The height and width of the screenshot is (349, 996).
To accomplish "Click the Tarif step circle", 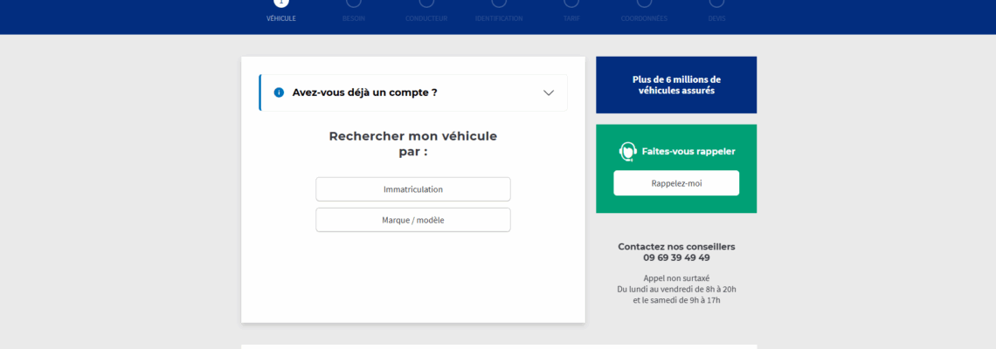I will pyautogui.click(x=571, y=3).
